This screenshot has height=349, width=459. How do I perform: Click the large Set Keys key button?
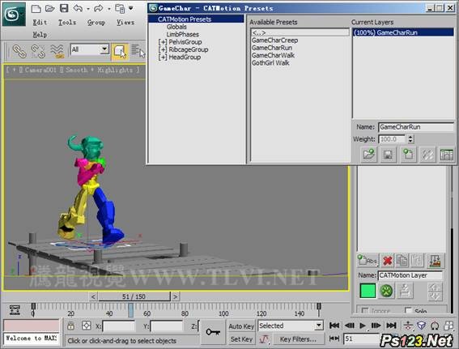click(x=213, y=332)
